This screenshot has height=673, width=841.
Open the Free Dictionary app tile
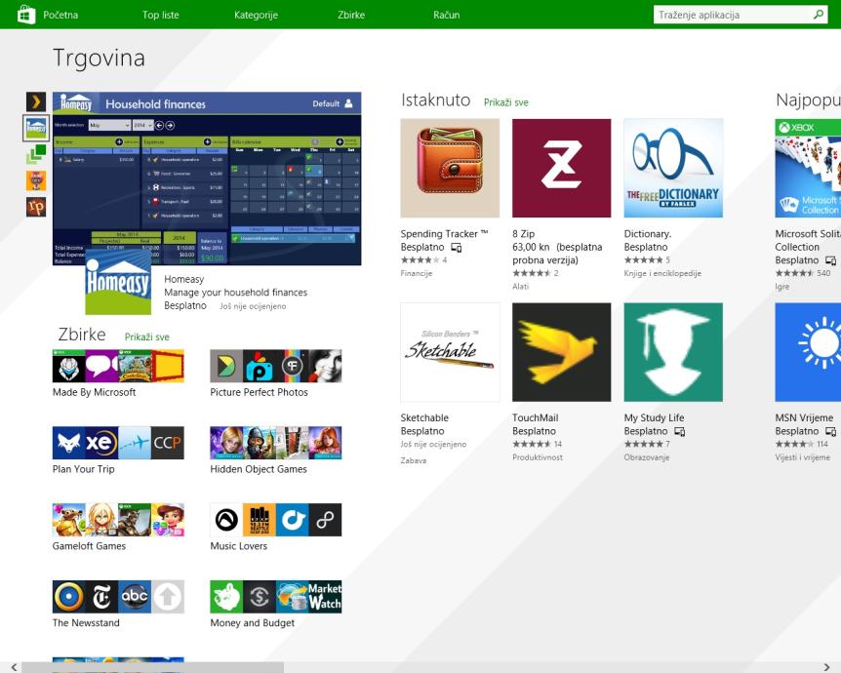tap(673, 169)
